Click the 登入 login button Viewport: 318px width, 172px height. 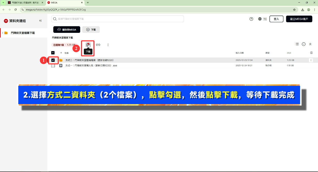[x=276, y=19]
